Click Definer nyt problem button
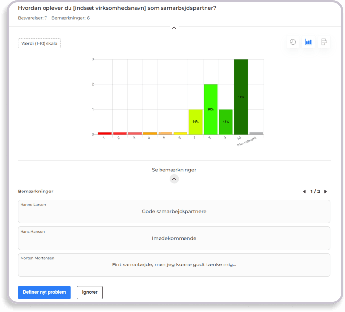Image resolution: width=345 pixels, height=312 pixels. [x=44, y=292]
